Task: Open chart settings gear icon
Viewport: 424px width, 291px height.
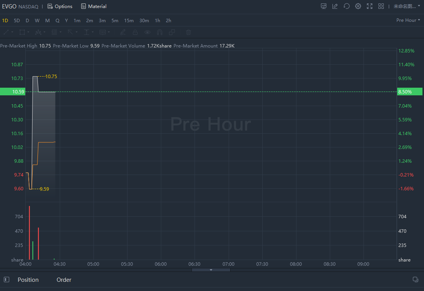Action: (x=358, y=6)
